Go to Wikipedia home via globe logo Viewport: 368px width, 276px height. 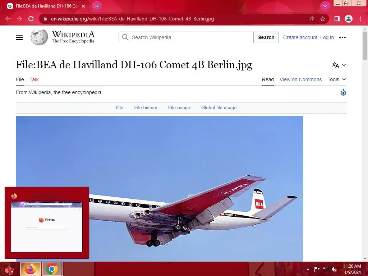[39, 37]
